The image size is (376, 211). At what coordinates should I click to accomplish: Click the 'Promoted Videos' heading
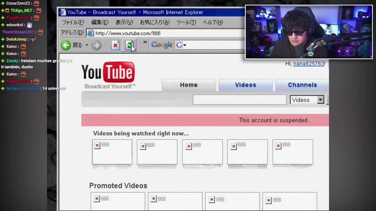click(118, 186)
